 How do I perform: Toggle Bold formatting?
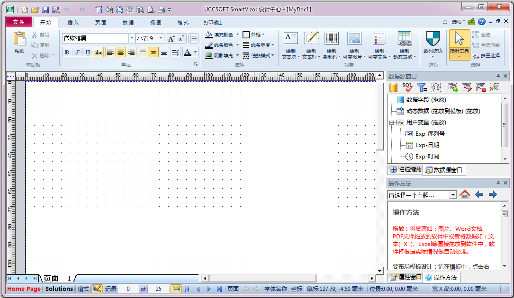67,53
